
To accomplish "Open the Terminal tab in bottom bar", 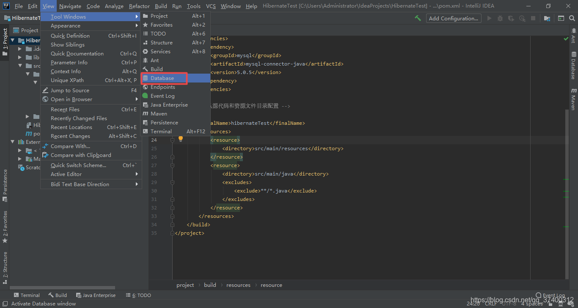I will pos(27,295).
